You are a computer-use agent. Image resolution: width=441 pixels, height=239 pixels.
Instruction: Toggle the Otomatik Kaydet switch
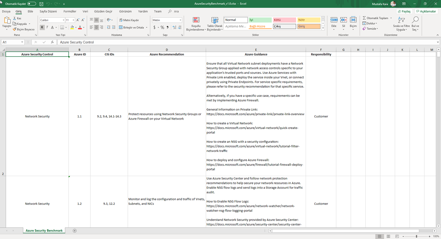point(32,4)
